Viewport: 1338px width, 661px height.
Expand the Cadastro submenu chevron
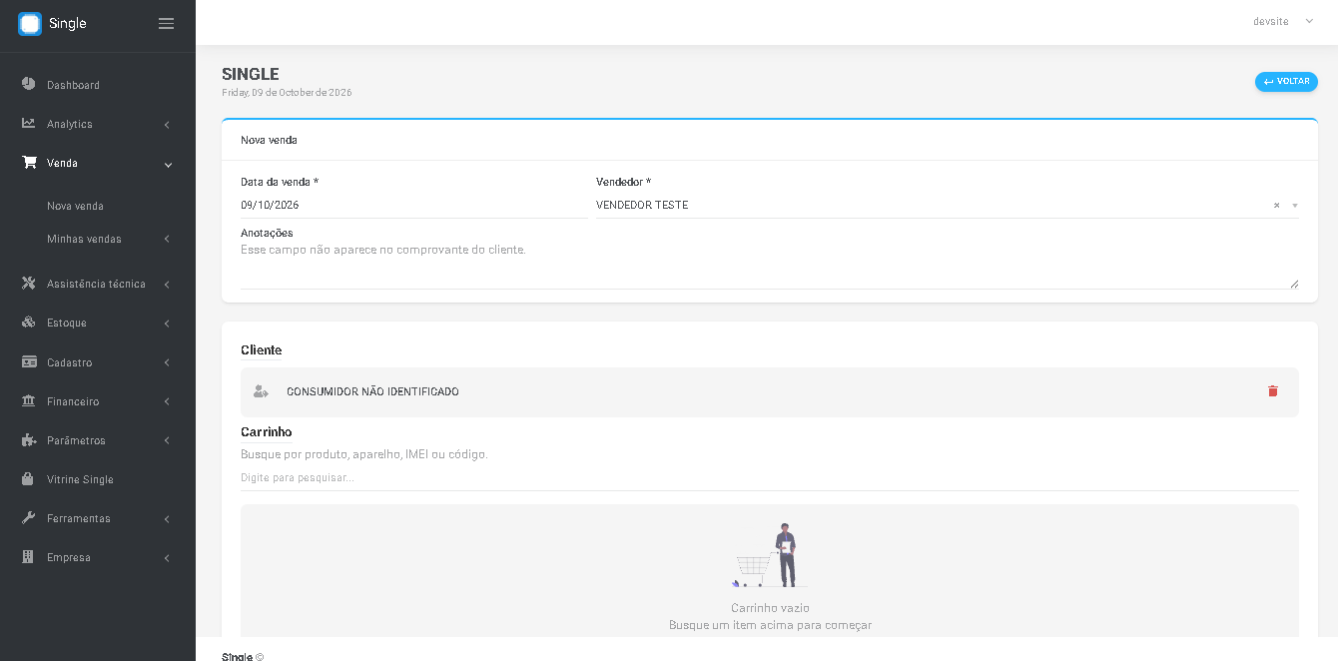pyautogui.click(x=167, y=362)
